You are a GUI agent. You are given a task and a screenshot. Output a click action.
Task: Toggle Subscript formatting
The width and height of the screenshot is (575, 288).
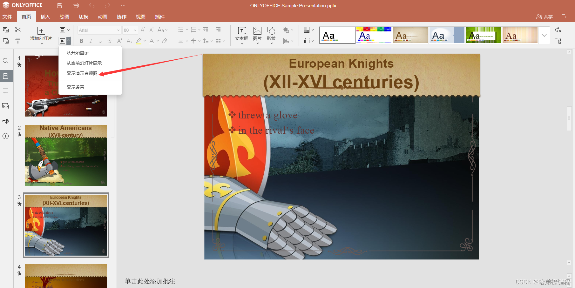pos(129,41)
